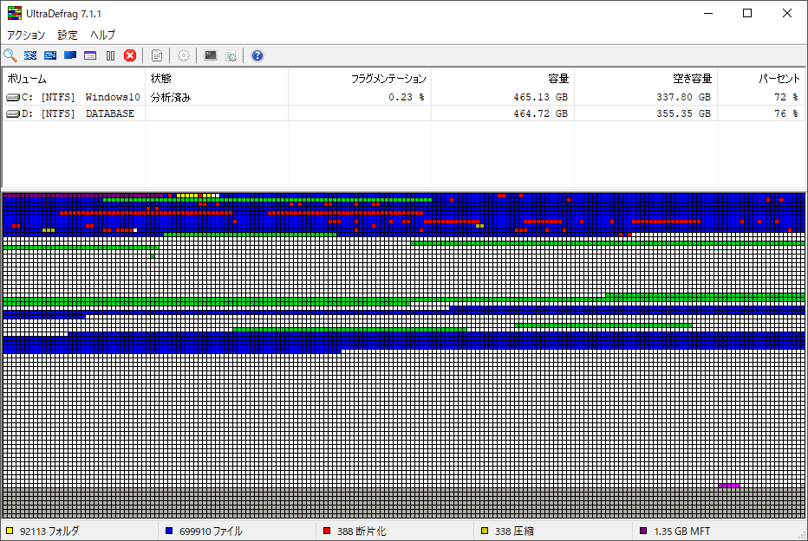Open the アクション menu
Image resolution: width=808 pixels, height=541 pixels.
[26, 35]
